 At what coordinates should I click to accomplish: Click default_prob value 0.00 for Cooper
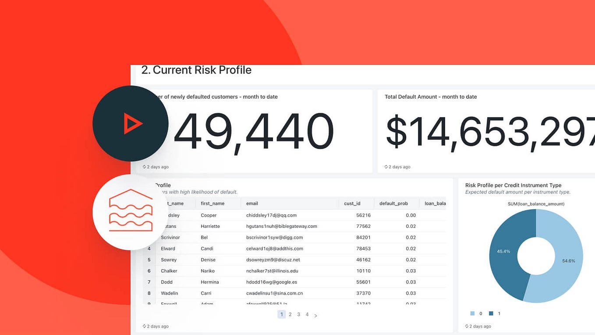[411, 215]
